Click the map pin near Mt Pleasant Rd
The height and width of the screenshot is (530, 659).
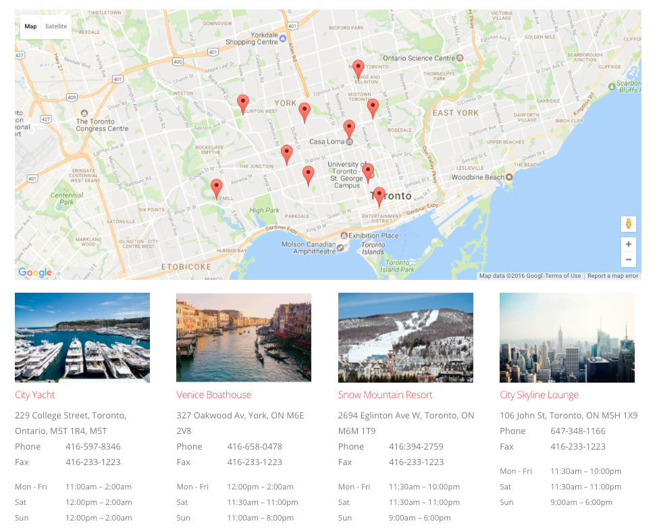coord(372,109)
